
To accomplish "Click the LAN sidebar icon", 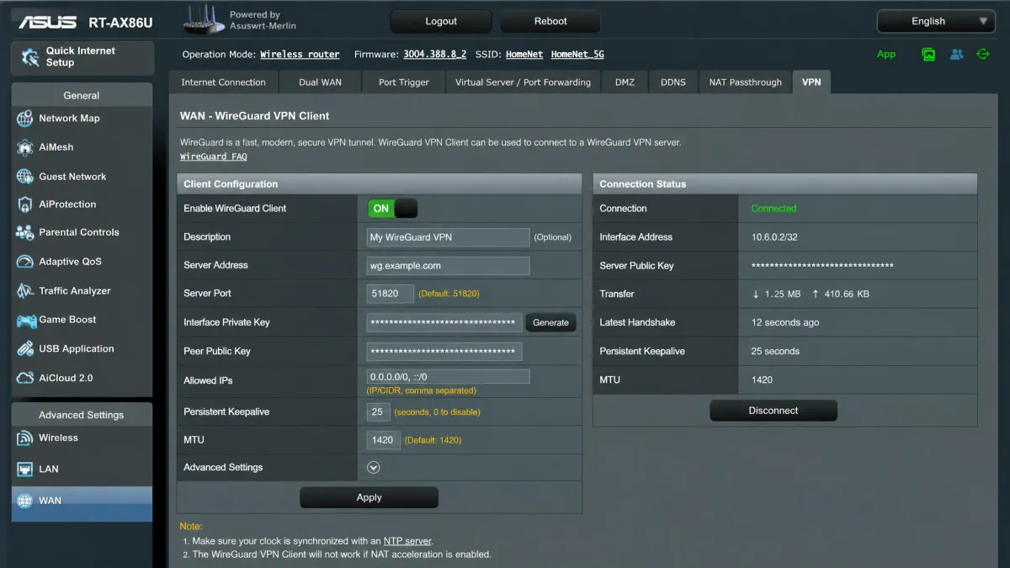I will (x=24, y=470).
